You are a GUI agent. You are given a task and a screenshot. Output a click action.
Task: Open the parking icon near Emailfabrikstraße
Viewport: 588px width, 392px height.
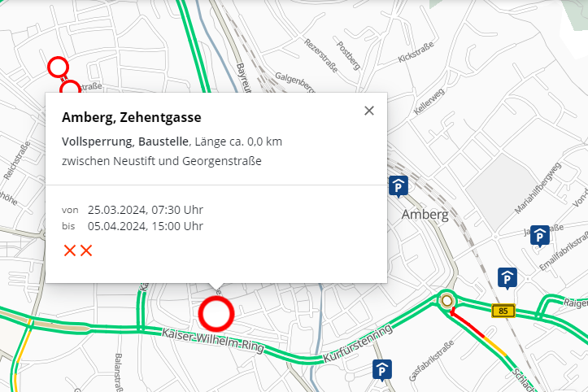point(508,278)
